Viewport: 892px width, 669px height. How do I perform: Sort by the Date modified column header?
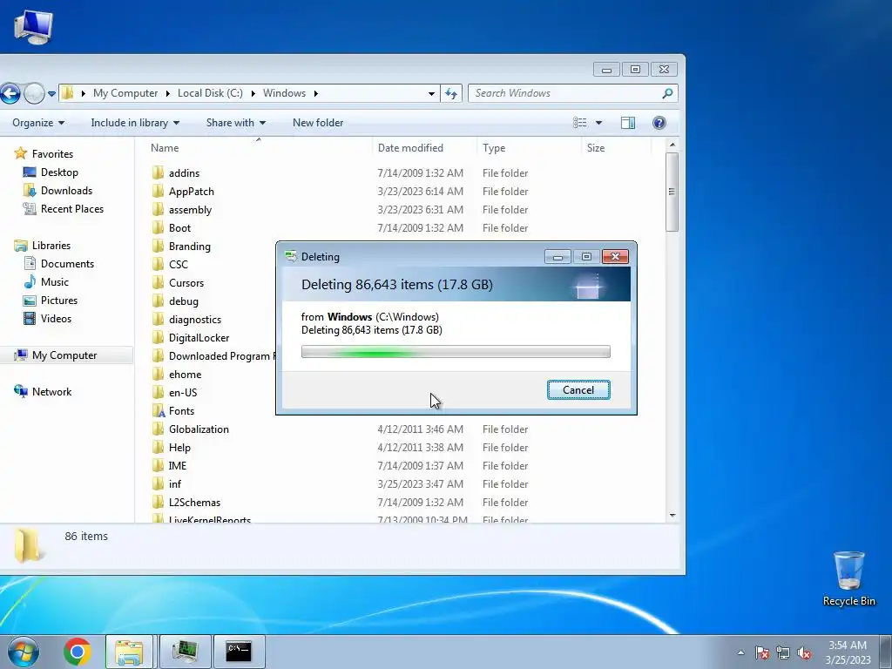[x=411, y=148]
